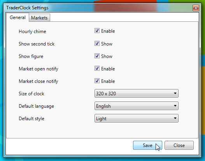Viewport: 205px width, 161px height.
Task: Click the Hourly chime label
Action: [x=32, y=31]
